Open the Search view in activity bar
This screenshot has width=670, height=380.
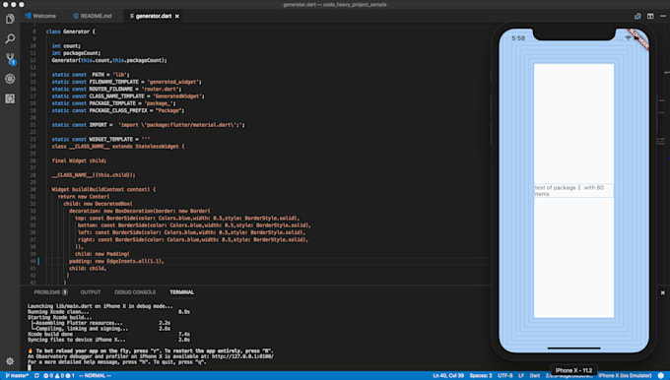click(10, 38)
